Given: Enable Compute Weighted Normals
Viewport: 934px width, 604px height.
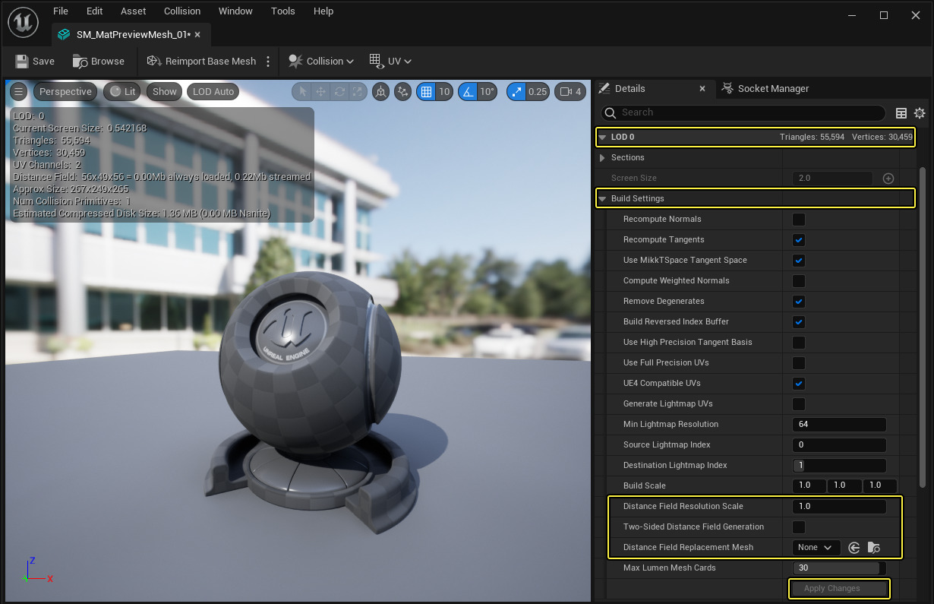Looking at the screenshot, I should pos(799,281).
